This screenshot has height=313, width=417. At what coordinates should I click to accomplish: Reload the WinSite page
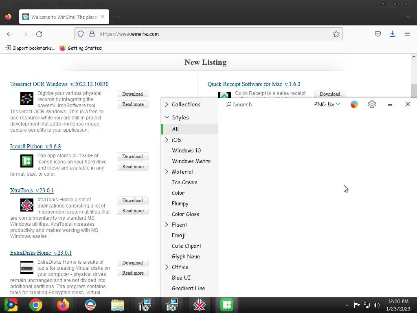coord(39,34)
